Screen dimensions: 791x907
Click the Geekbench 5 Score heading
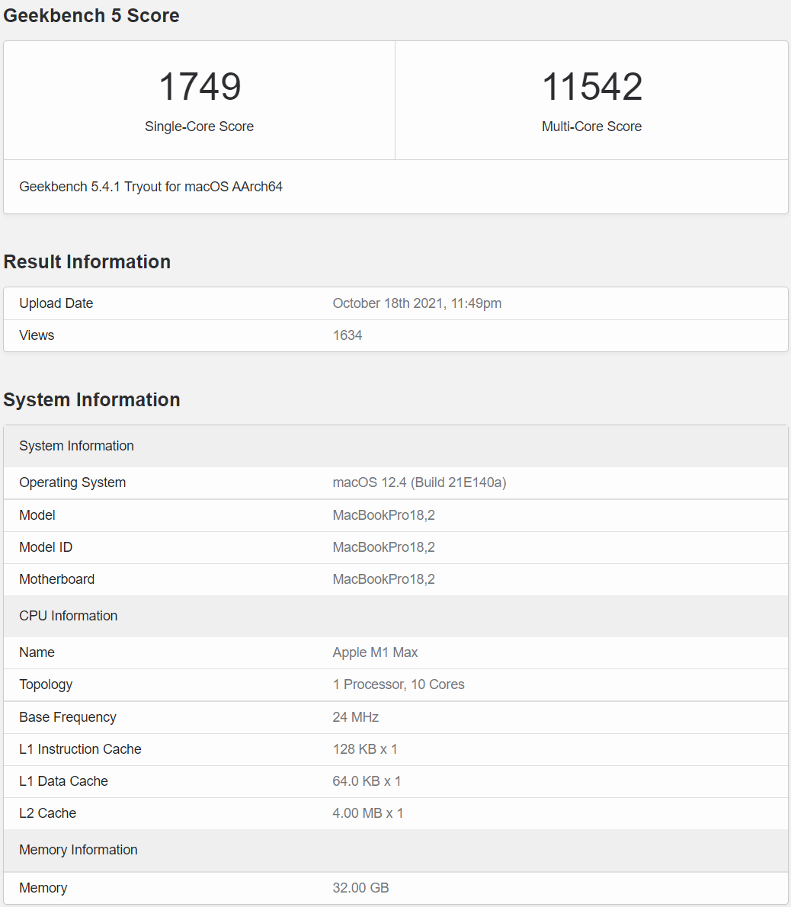(x=91, y=16)
